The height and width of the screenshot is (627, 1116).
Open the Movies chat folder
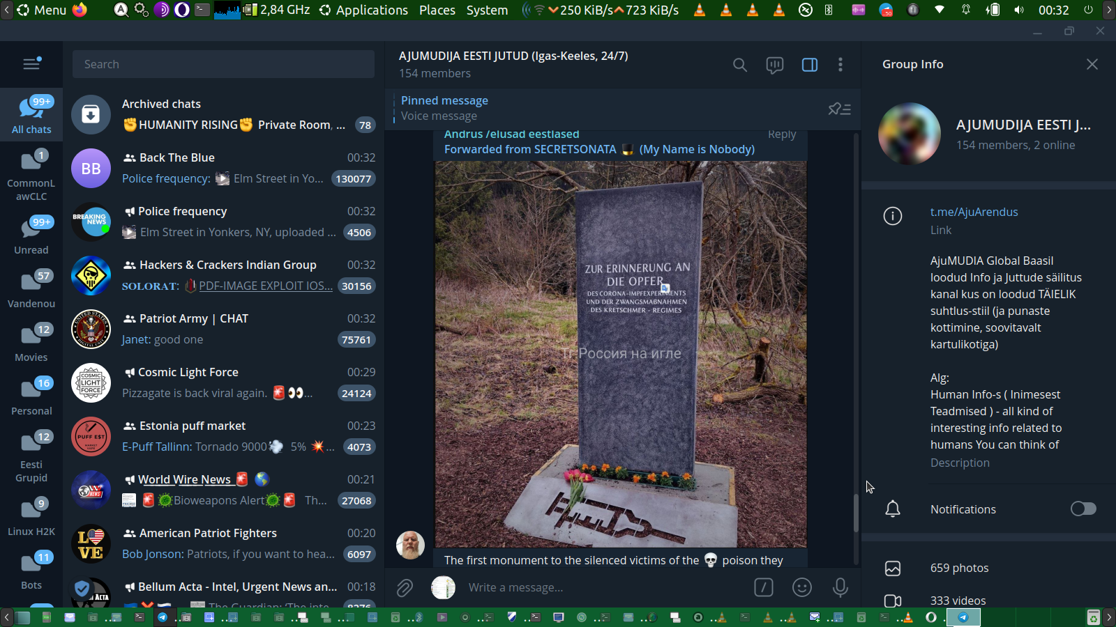[31, 341]
